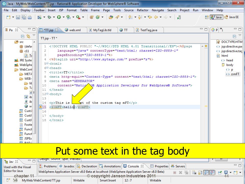The width and height of the screenshot is (245, 184).
Task: Click the Print icon in toolbar
Action: coord(30,17)
